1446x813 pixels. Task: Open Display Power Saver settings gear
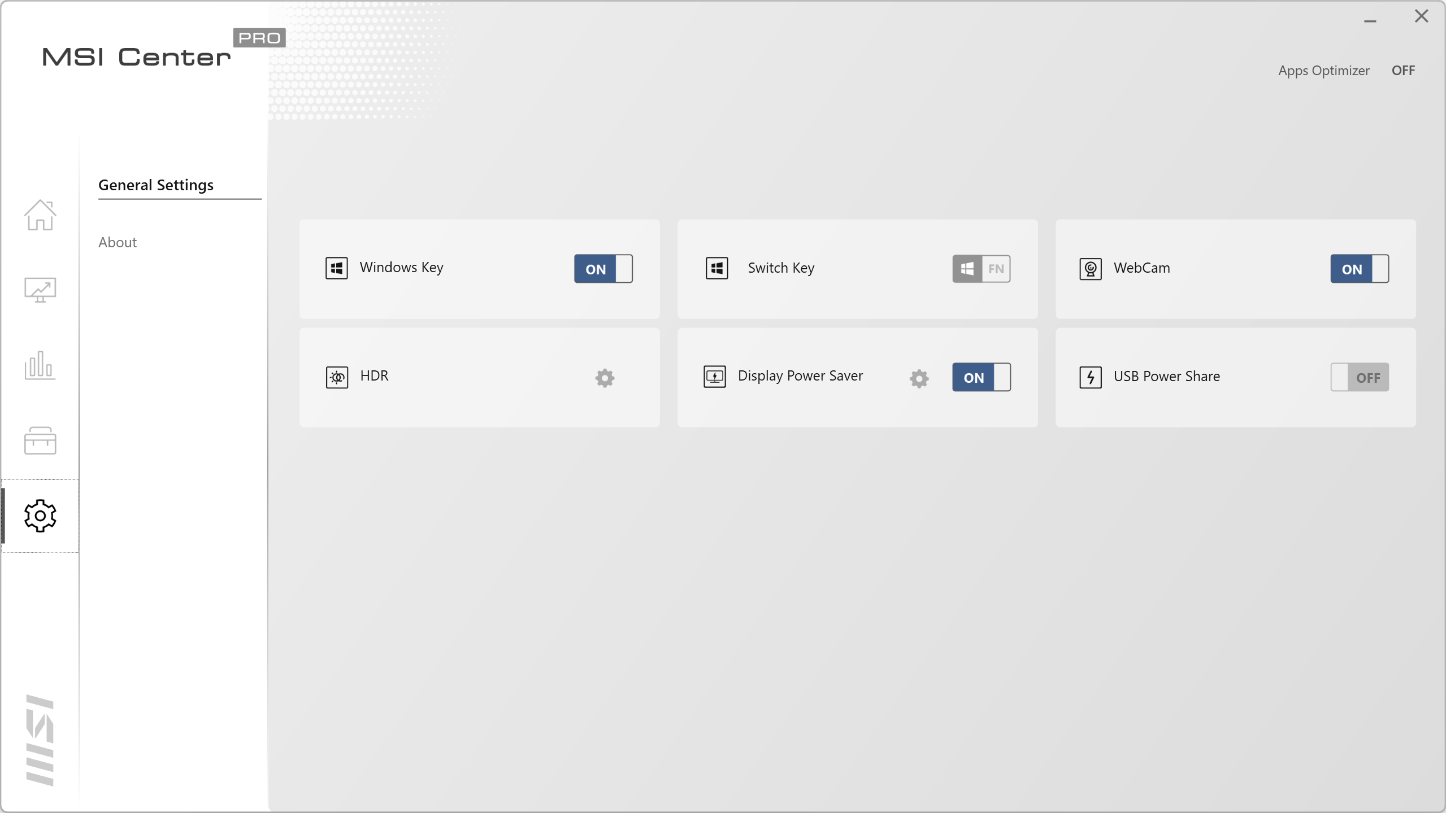coord(919,378)
